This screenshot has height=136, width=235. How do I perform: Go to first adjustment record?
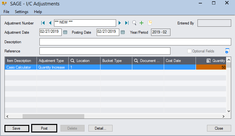click(43, 23)
